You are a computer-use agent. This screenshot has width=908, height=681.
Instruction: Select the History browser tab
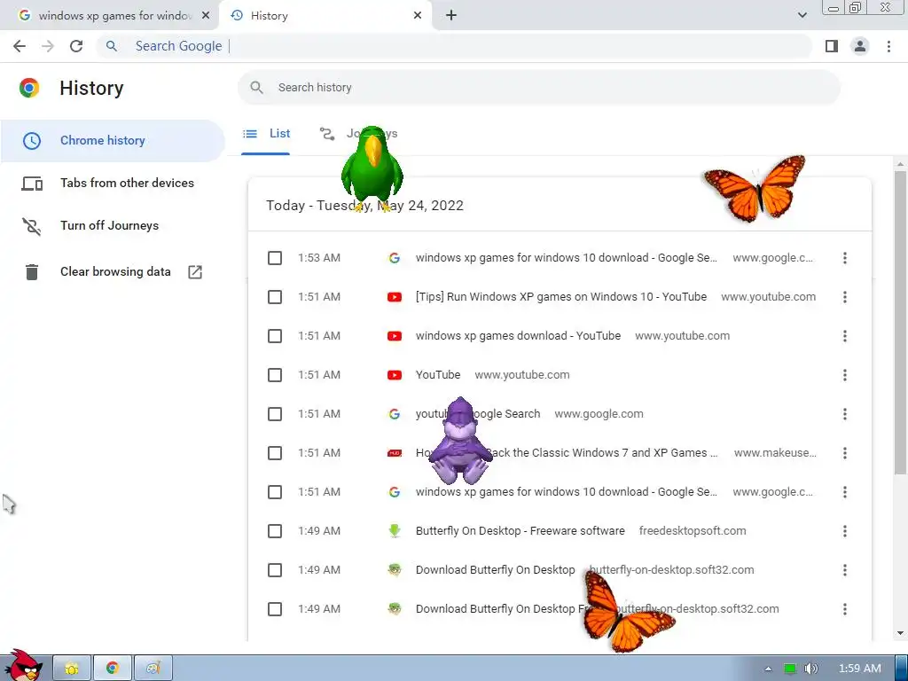click(x=325, y=16)
